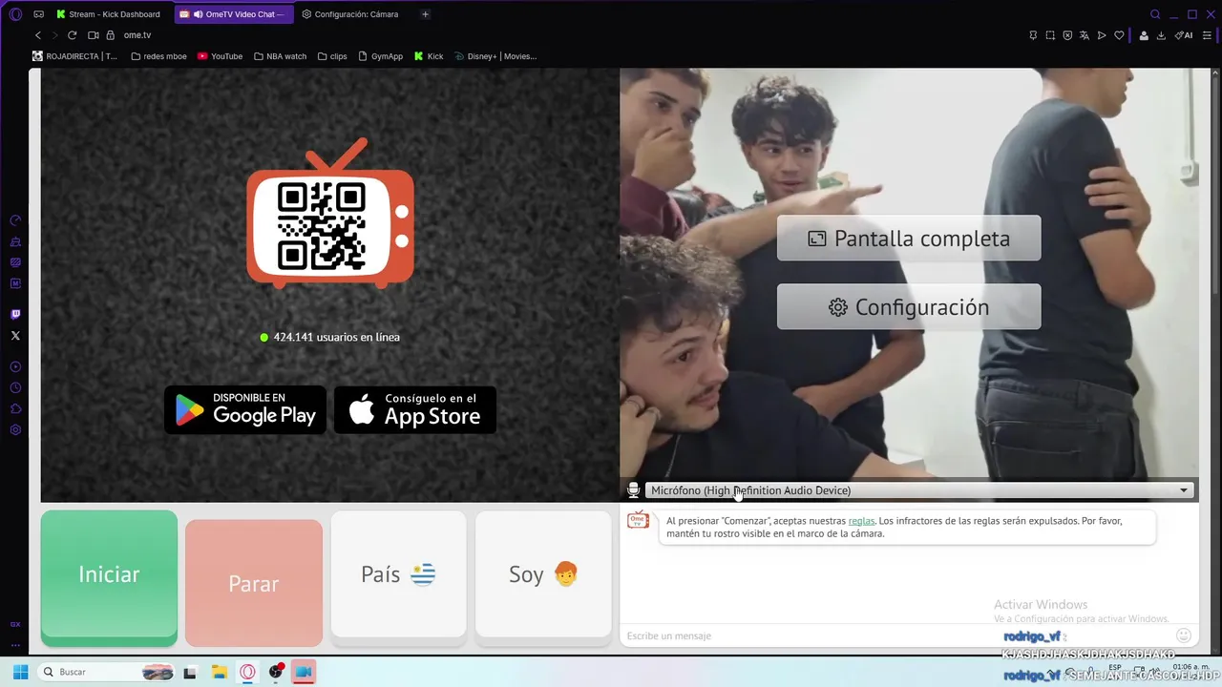Open the Kick bookmark
Image resolution: width=1222 pixels, height=687 pixels.
click(x=429, y=56)
